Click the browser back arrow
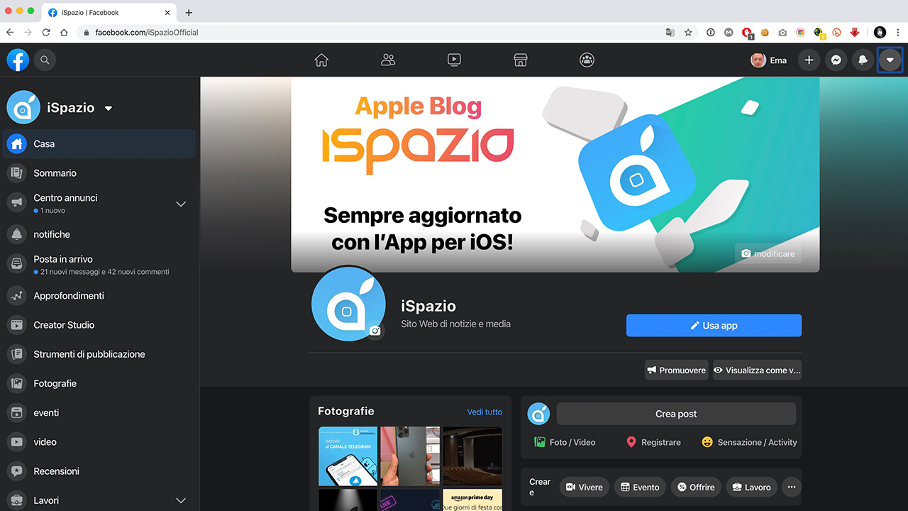The width and height of the screenshot is (908, 511). (10, 33)
